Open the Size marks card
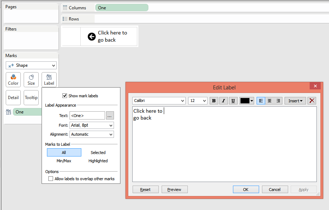The height and width of the screenshot is (210, 329). coord(31,80)
